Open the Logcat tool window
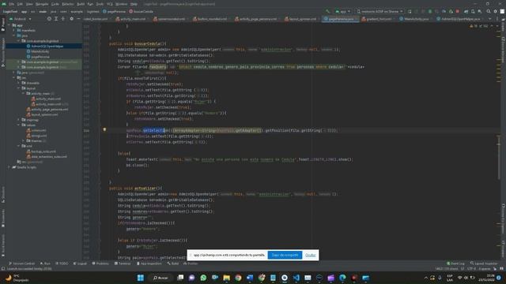The height and width of the screenshot is (284, 506). (x=81, y=263)
